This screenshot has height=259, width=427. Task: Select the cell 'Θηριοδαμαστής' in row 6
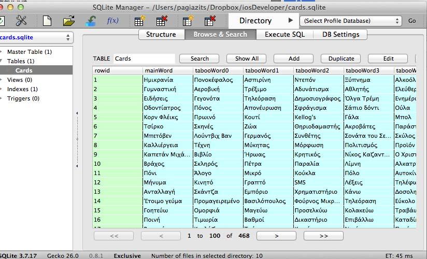tap(319, 126)
